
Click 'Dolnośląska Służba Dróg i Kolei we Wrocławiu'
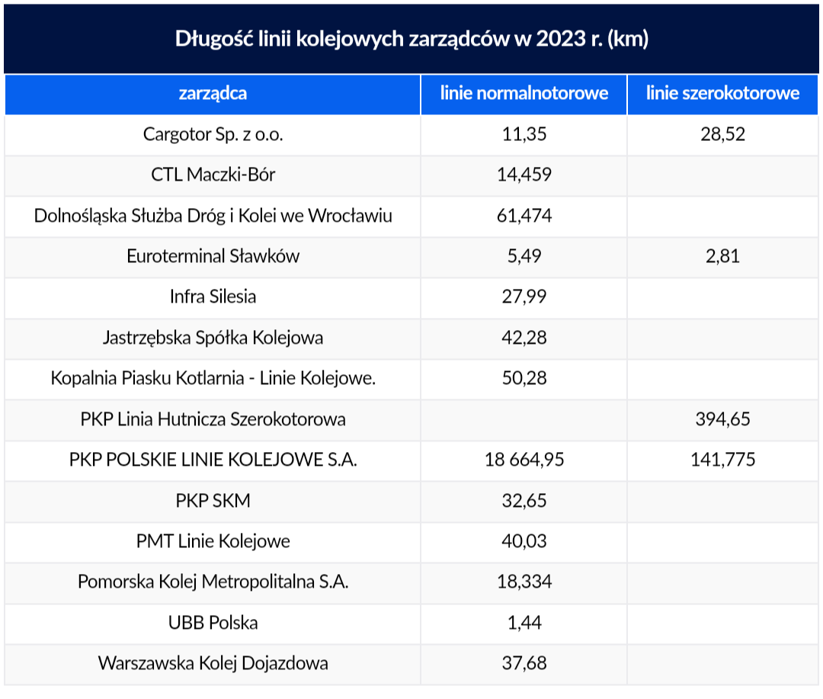[213, 216]
